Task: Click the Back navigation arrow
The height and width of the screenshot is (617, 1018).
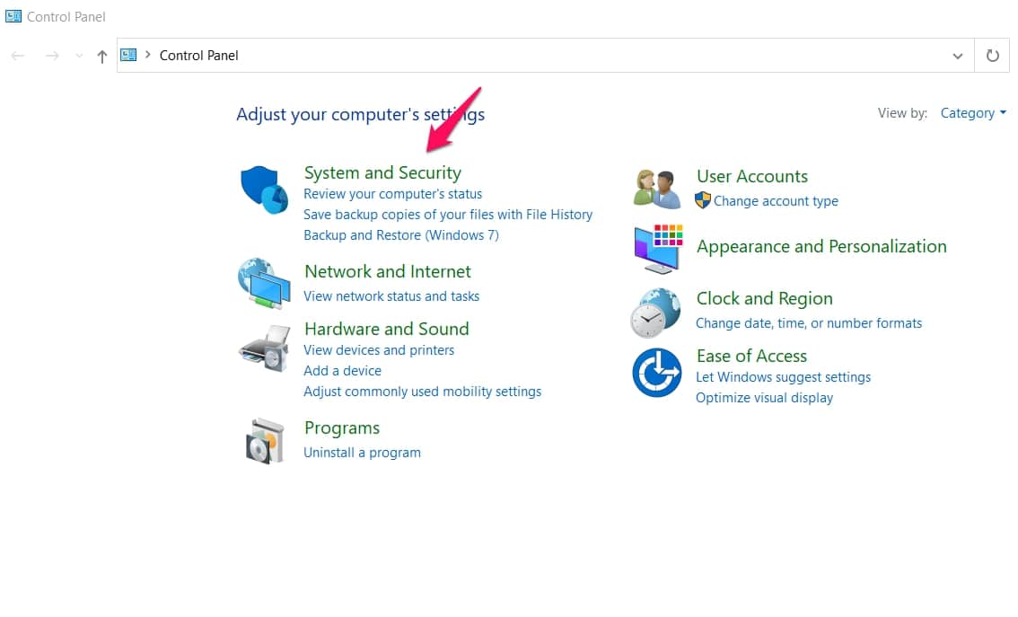Action: (18, 57)
